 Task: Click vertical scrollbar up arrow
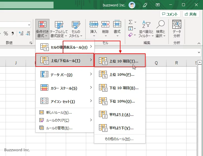coord(200,62)
